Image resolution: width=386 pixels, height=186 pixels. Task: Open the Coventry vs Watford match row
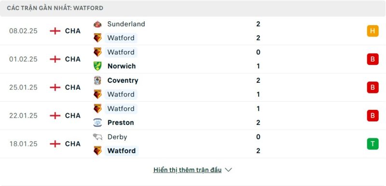[193, 88]
